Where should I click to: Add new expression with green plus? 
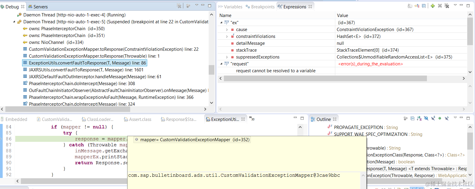(x=433, y=6)
